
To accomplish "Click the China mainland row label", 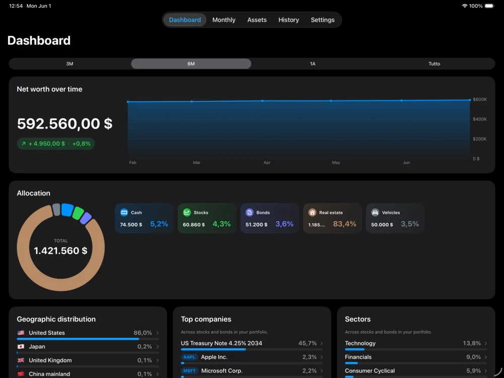I will 49,374.
